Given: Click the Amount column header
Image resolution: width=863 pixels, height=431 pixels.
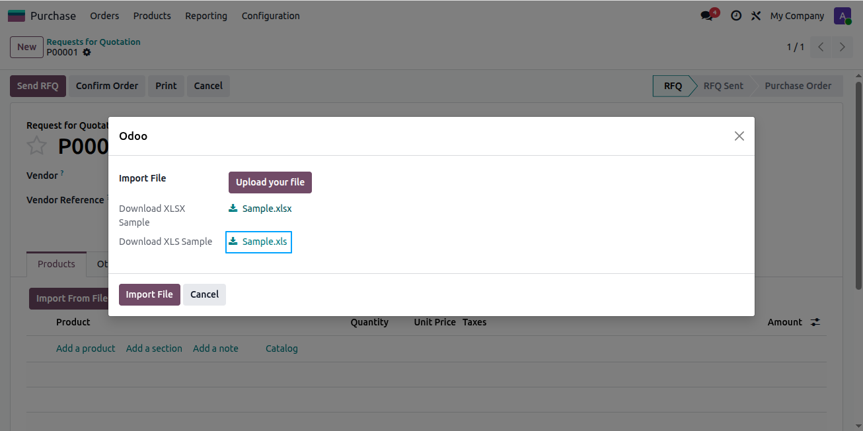Looking at the screenshot, I should 784,322.
